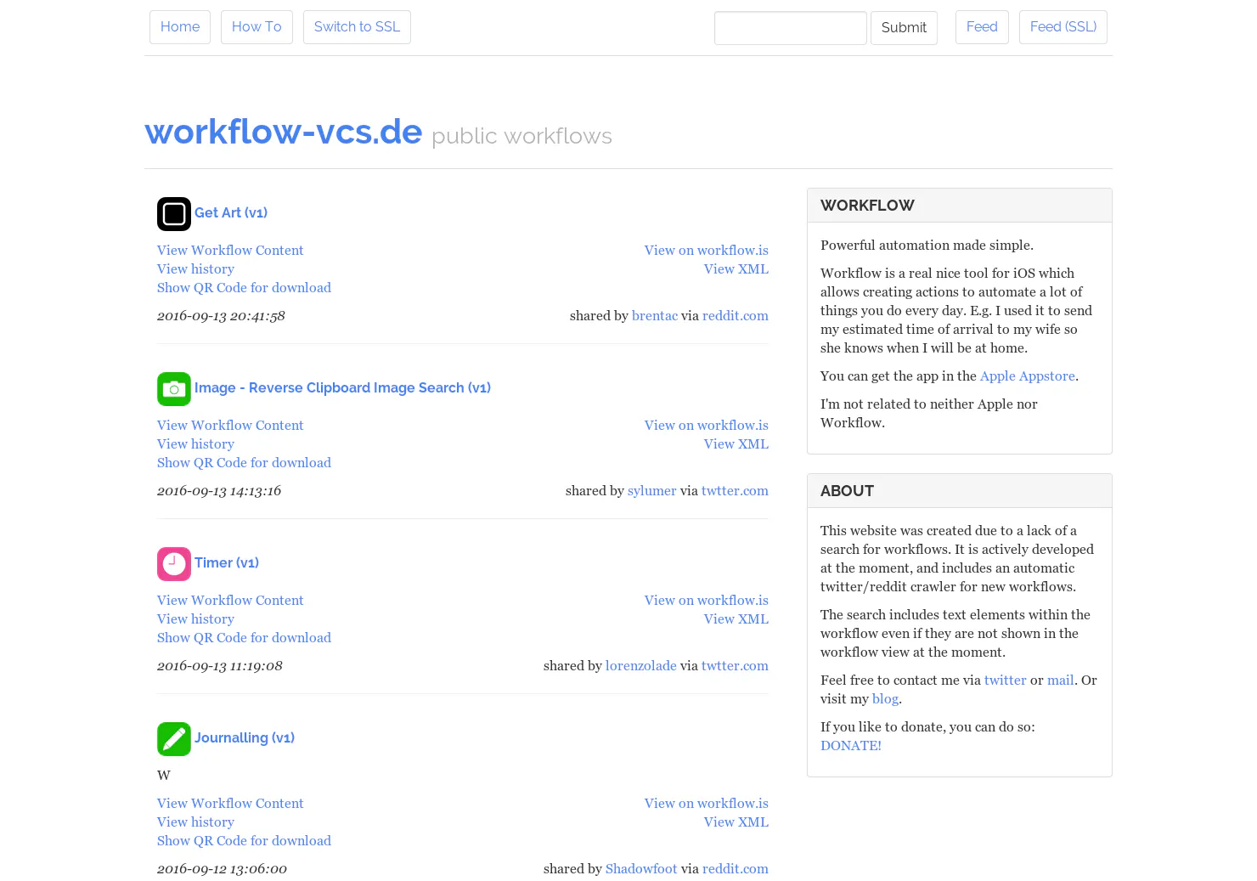
Task: Click the twitter contact link
Action: tap(1006, 680)
